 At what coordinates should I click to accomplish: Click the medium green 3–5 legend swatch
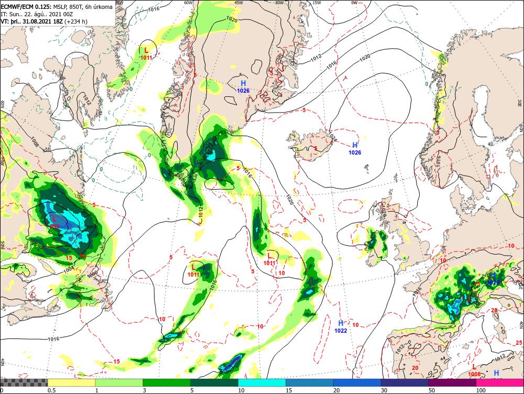click(x=167, y=382)
